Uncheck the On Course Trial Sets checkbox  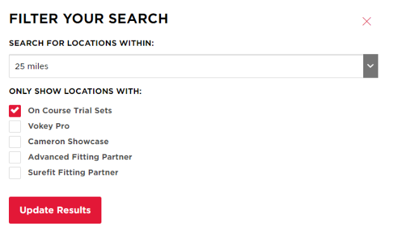point(15,111)
